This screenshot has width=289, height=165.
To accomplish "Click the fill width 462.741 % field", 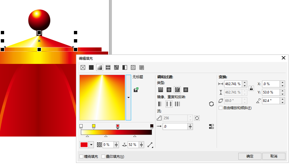I will [233, 84].
